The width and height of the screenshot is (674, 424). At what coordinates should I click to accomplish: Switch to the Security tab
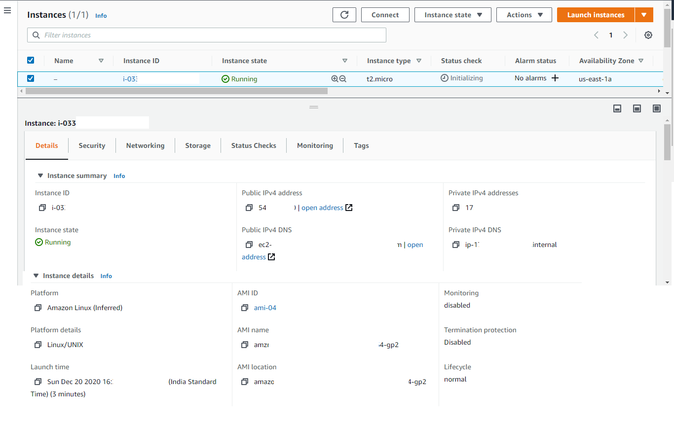92,145
